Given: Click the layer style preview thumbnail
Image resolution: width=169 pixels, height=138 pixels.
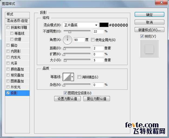Looking at the screenshot, I should pyautogui.click(x=149, y=49).
